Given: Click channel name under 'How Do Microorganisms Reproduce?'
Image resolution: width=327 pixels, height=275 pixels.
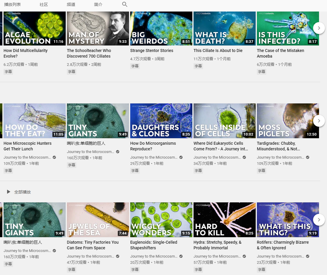Looking at the screenshot, I should (x=154, y=157).
